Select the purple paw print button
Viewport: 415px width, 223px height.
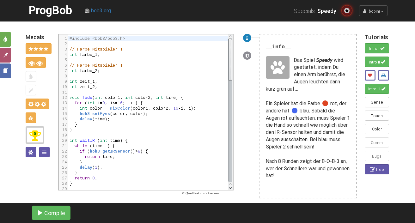(31, 152)
